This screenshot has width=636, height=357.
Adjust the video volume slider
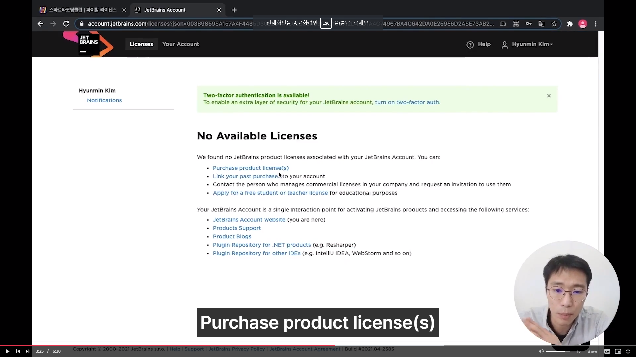(x=558, y=351)
